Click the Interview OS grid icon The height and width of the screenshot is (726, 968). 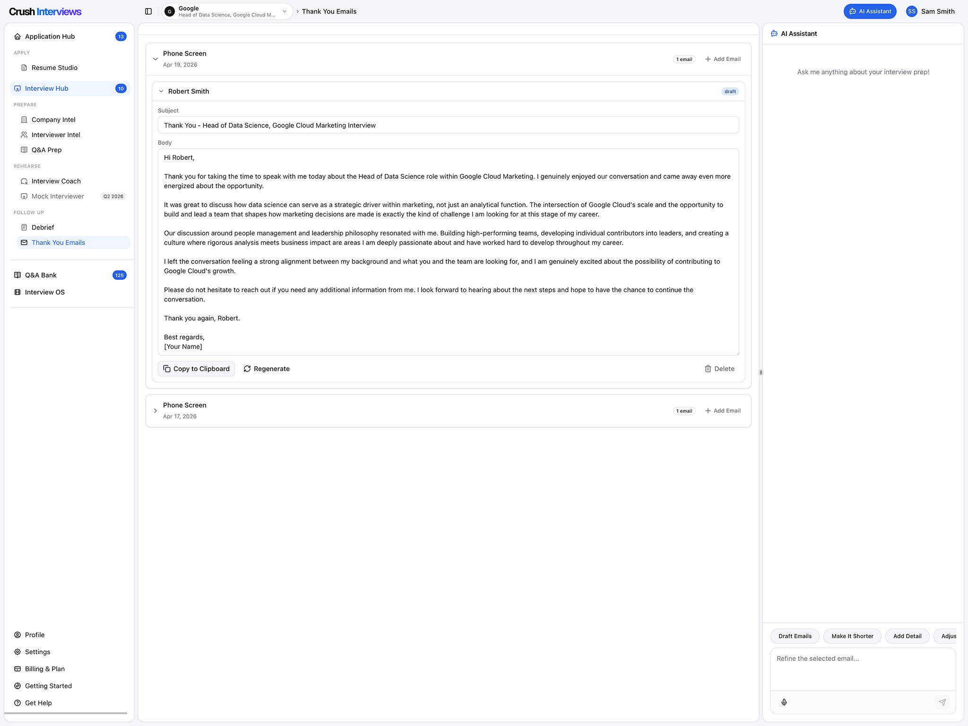click(x=17, y=292)
